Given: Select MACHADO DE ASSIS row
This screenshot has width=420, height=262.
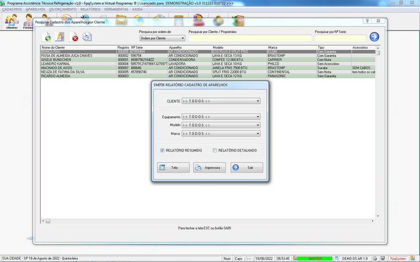Looking at the screenshot, I should point(208,68).
